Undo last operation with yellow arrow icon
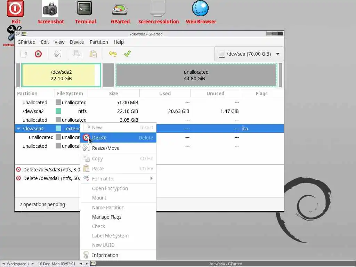Screen dimensions: 356x267 pos(113,54)
